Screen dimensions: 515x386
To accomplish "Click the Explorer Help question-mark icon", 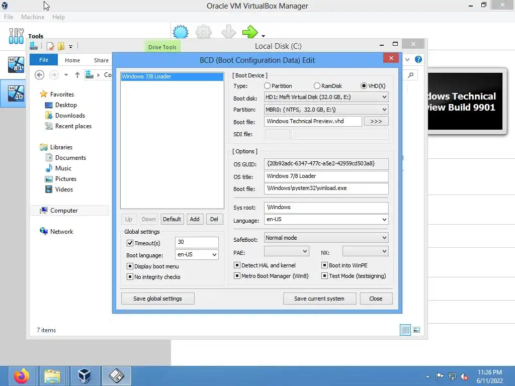I will click(x=418, y=59).
